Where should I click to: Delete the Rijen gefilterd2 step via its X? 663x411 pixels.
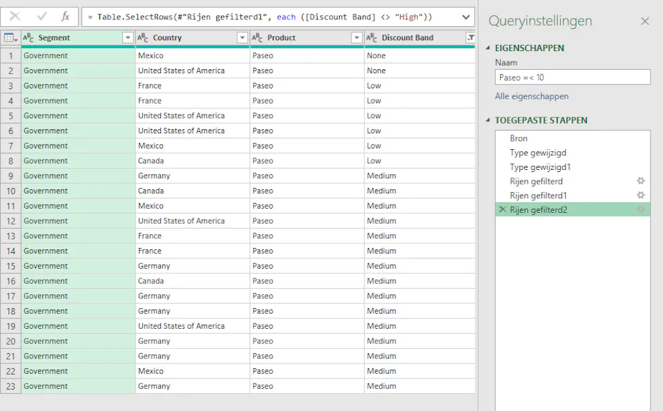pyautogui.click(x=502, y=210)
